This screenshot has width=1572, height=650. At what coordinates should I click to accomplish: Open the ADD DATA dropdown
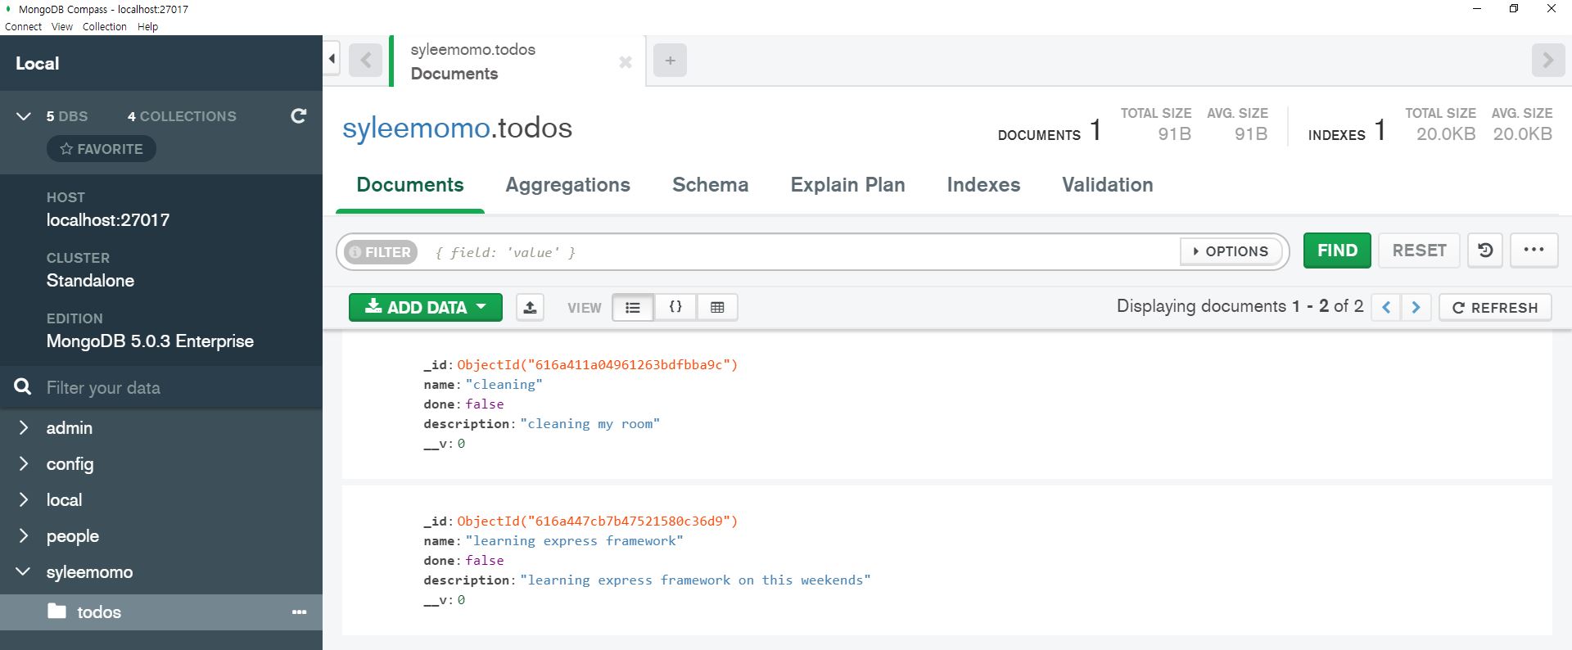426,307
